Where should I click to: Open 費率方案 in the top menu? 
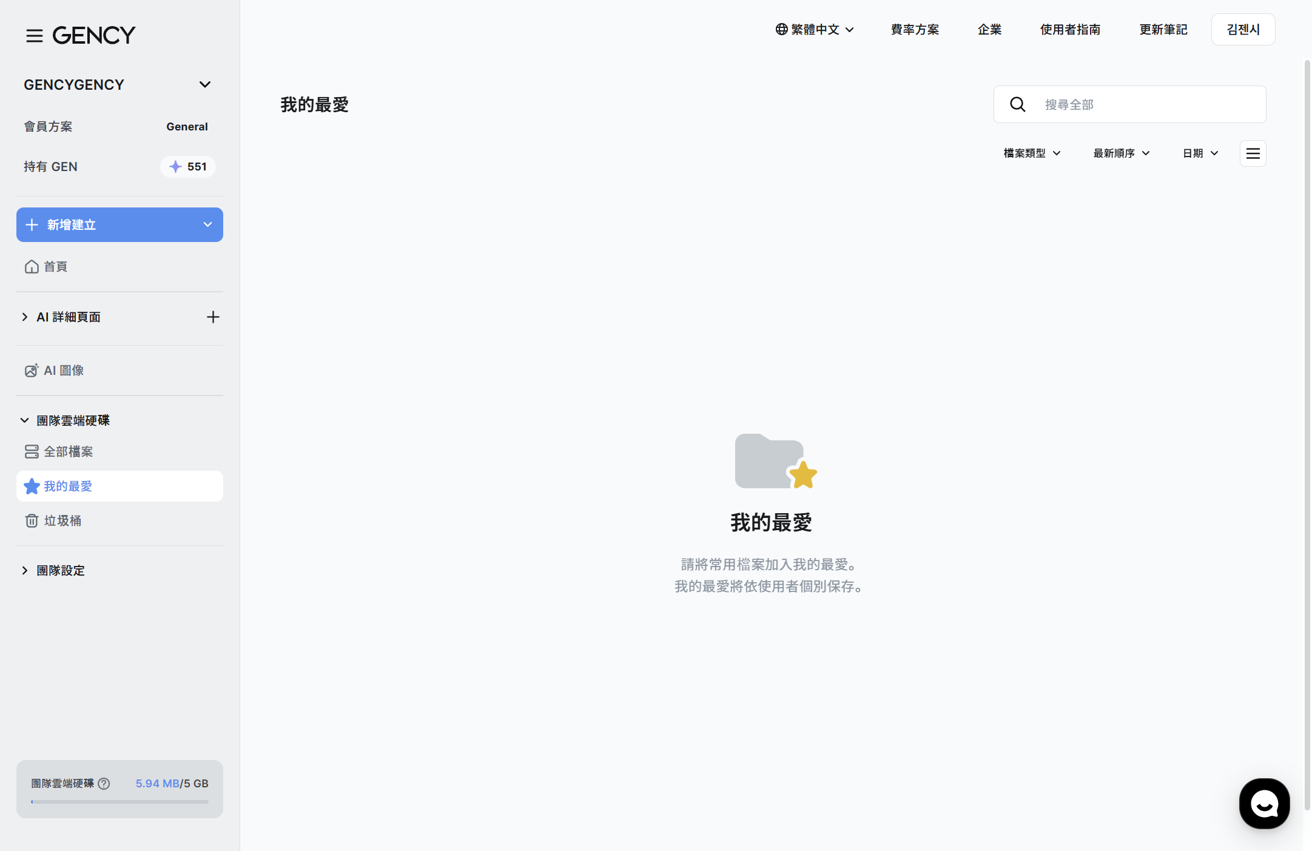click(x=915, y=29)
